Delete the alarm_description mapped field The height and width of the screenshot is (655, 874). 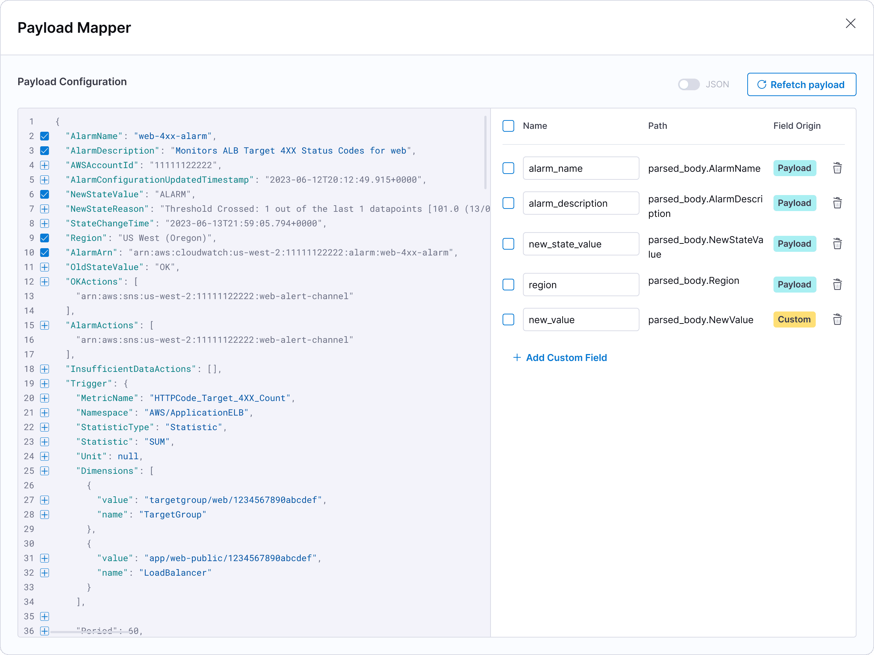coord(837,203)
